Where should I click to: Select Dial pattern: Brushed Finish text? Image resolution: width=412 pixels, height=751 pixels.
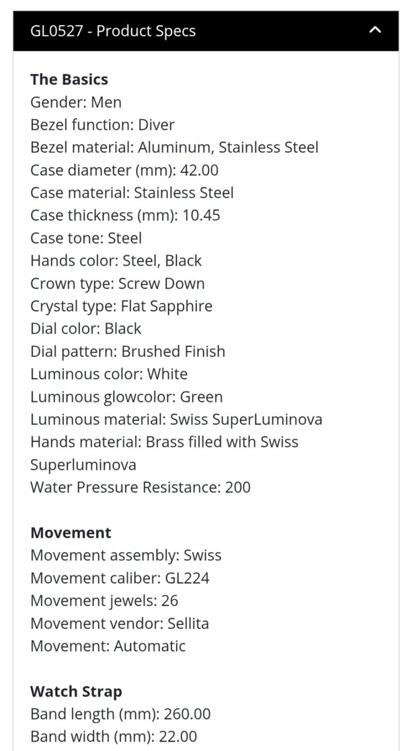click(128, 352)
